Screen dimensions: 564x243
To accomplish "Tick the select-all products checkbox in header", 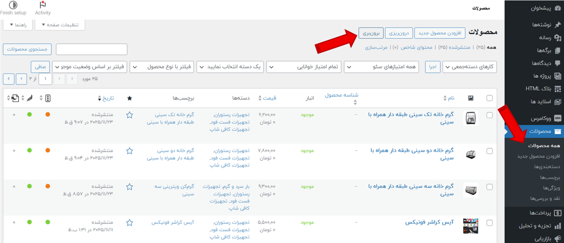I will pyautogui.click(x=489, y=98).
